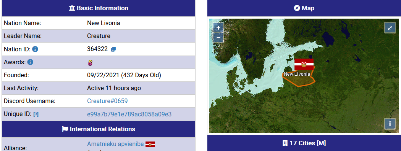The width and height of the screenshot is (401, 151).
Task: Copy the Nation ID 364322
Action: click(113, 49)
